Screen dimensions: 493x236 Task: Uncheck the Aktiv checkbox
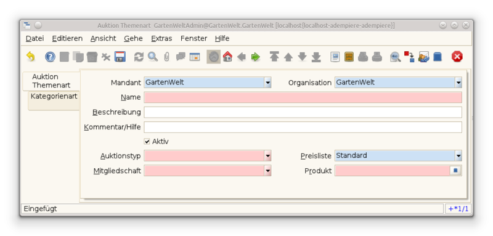point(147,142)
